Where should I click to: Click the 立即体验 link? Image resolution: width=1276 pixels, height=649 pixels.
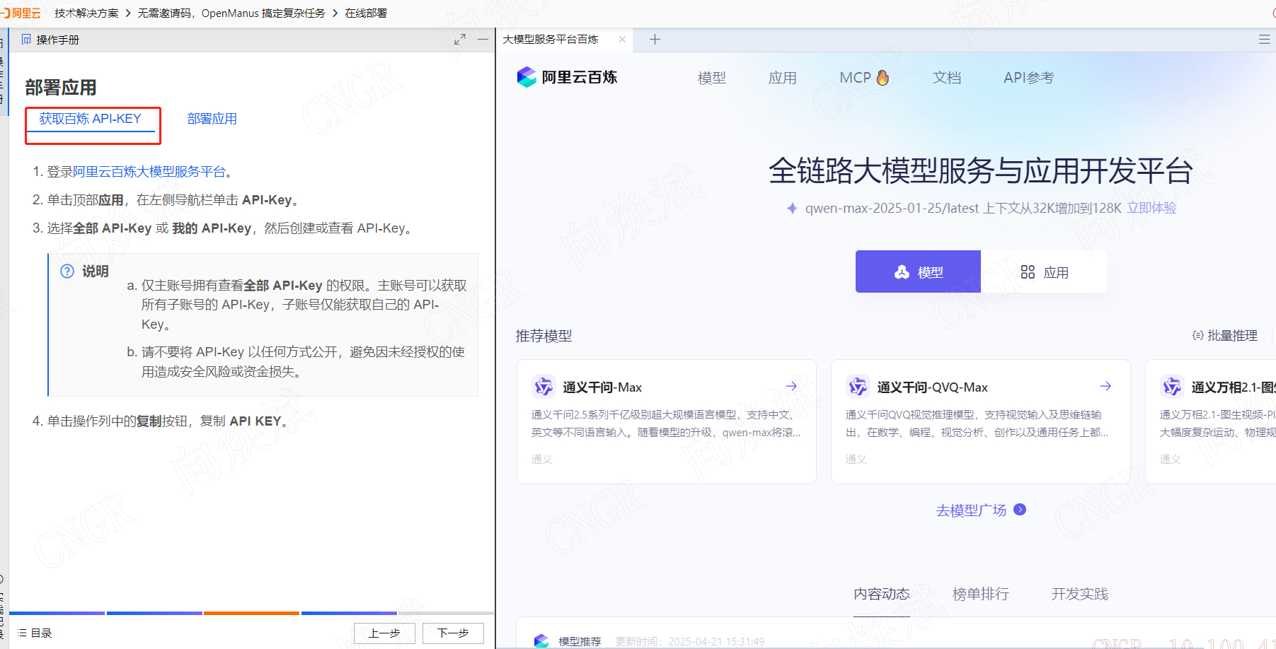[x=1151, y=208]
